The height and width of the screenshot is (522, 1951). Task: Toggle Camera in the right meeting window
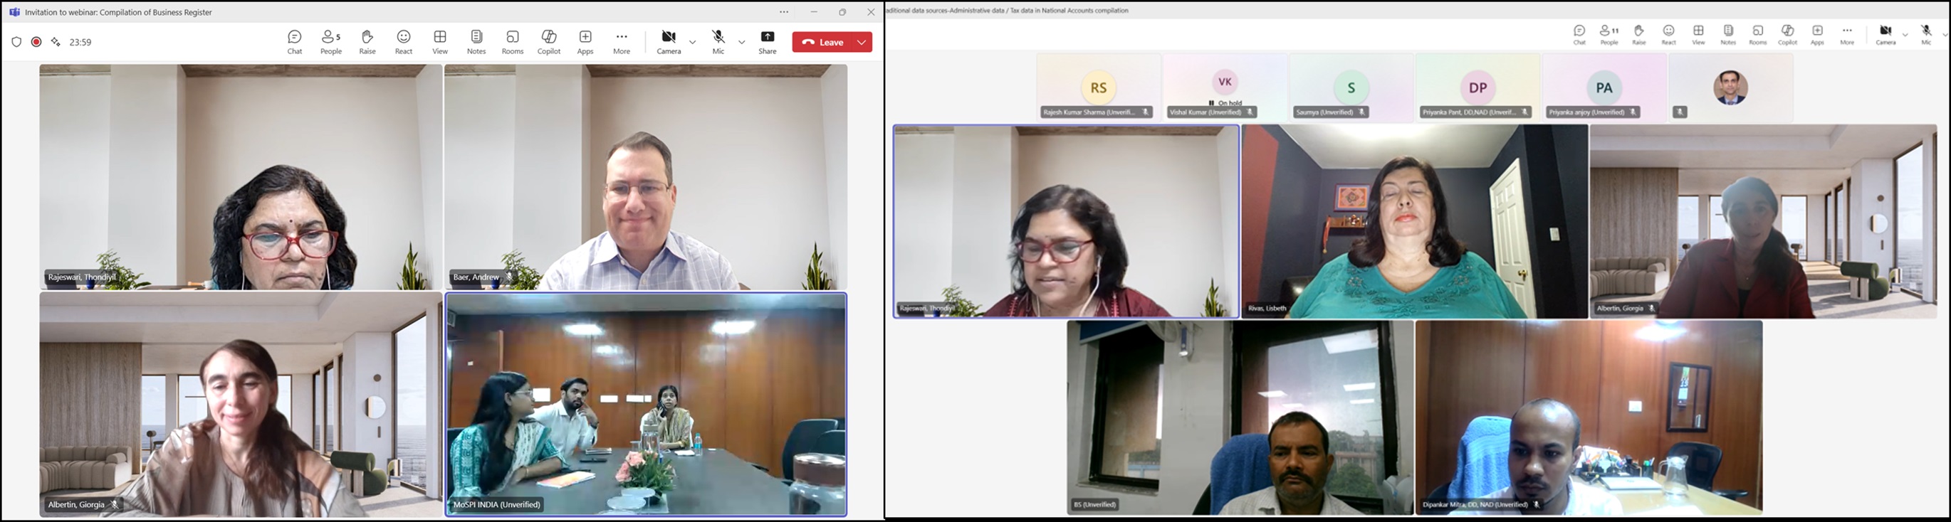(x=1885, y=35)
